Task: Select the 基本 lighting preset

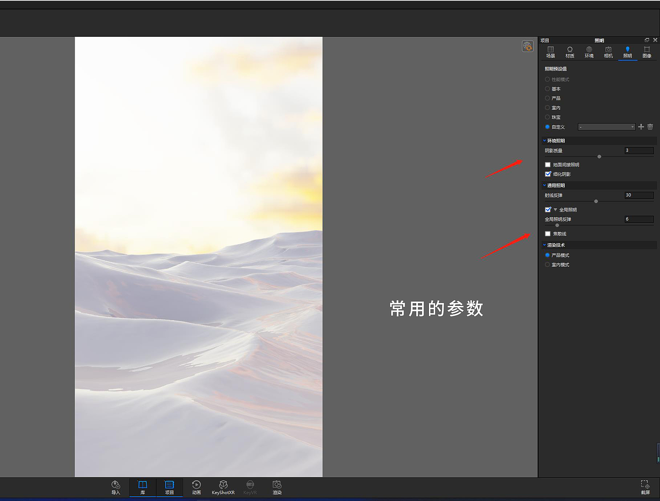Action: (547, 89)
